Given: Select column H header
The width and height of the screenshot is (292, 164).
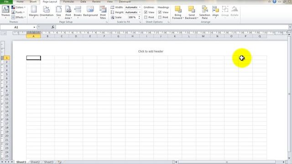Looking at the screenshot, I should pyautogui.click(x=132, y=36).
